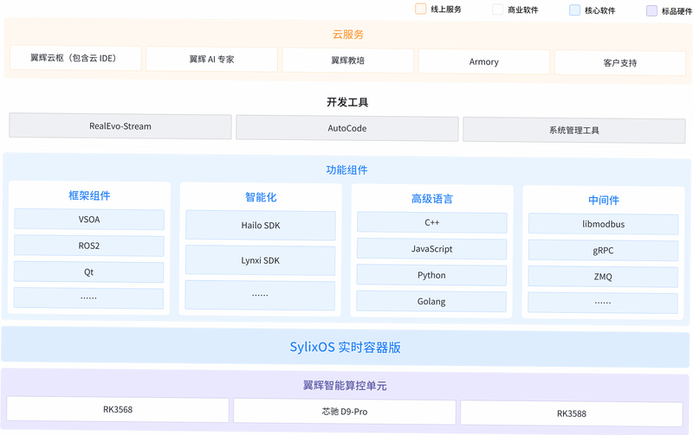The image size is (693, 435).
Task: Click the 云服务 section heading
Action: [x=348, y=35]
